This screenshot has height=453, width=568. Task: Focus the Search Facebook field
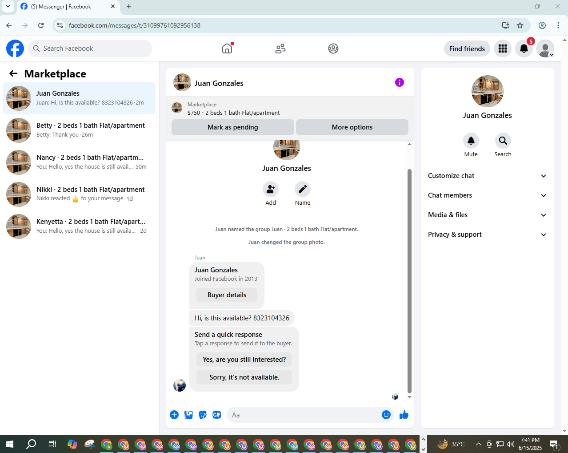pos(90,49)
